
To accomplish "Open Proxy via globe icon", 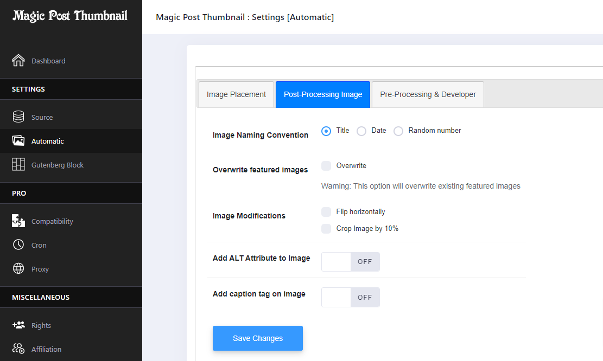I will (x=18, y=269).
